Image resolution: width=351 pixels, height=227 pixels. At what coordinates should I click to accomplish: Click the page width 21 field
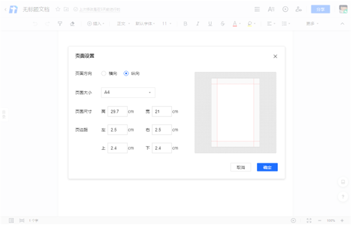162,111
